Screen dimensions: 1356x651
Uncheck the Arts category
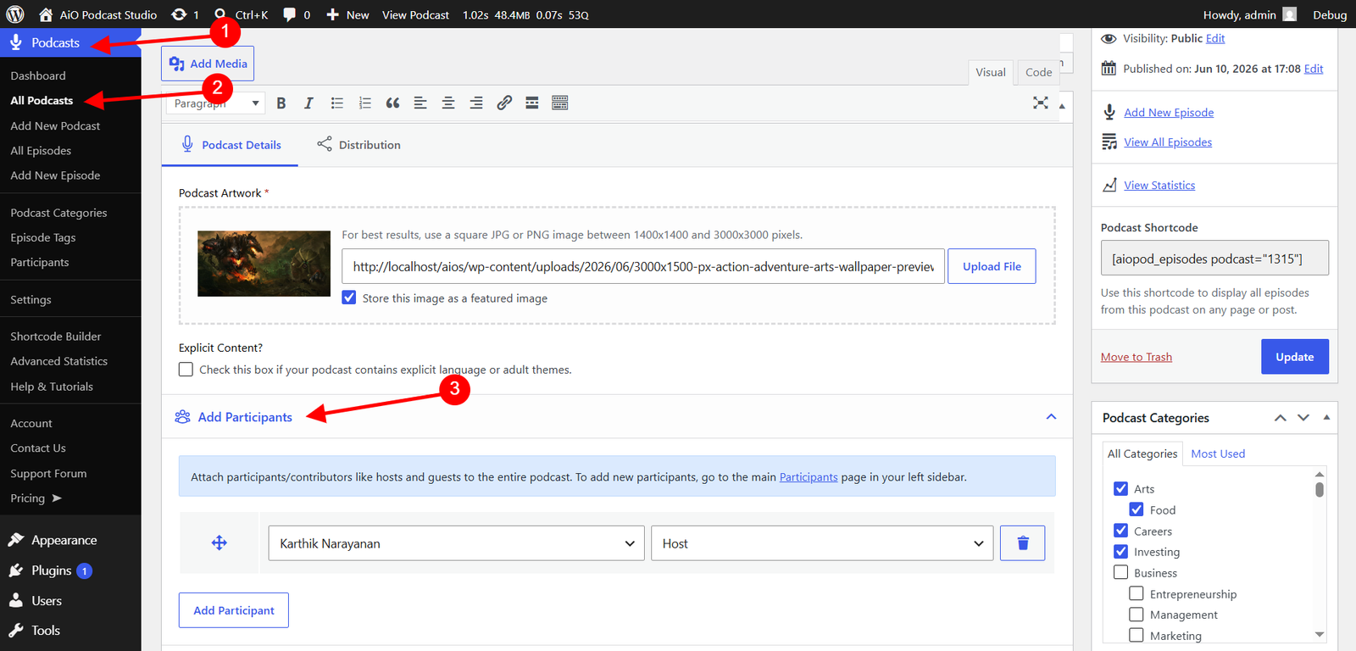point(1120,488)
